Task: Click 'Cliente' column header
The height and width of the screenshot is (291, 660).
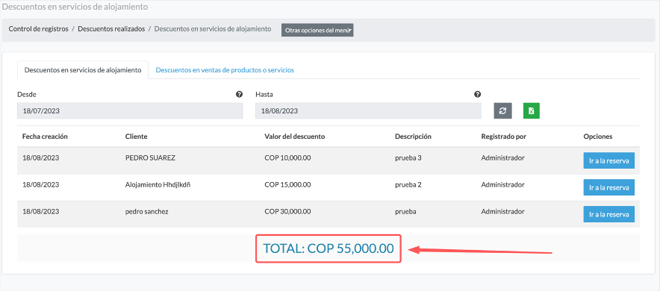Action: pos(137,137)
